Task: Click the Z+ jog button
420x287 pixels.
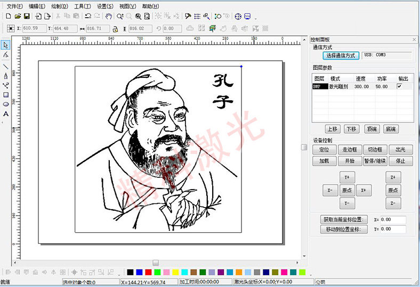Action: [x=393, y=177]
